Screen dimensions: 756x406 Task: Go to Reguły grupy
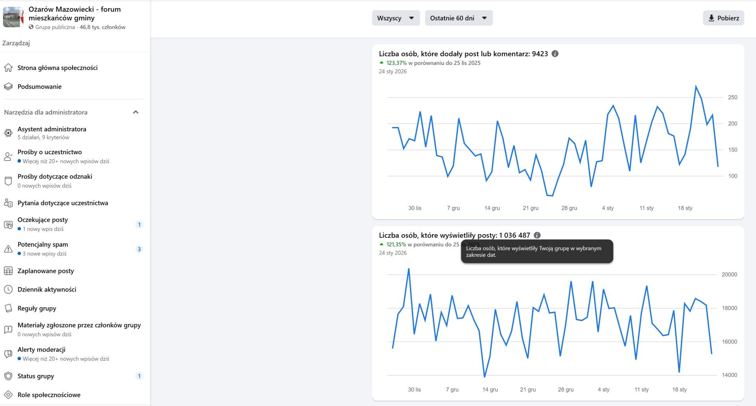pos(37,308)
